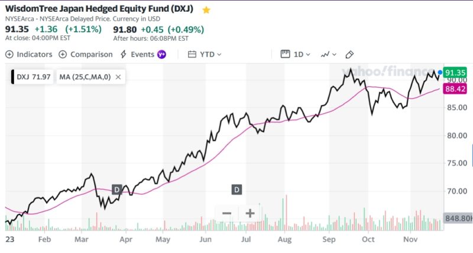The image size is (473, 253).
Task: Open the Indicators plus icon
Action: tap(9, 54)
